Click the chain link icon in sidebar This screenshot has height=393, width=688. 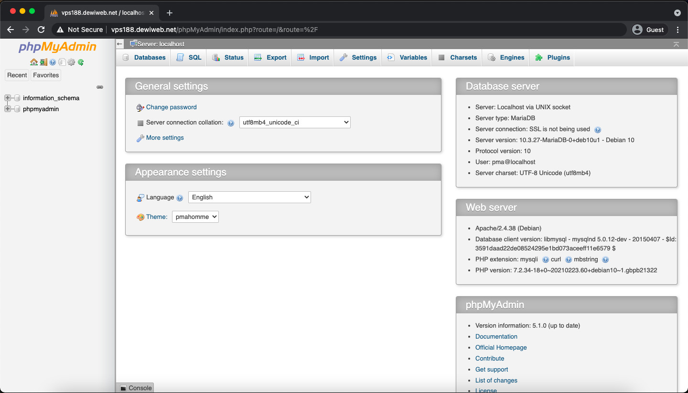click(100, 87)
